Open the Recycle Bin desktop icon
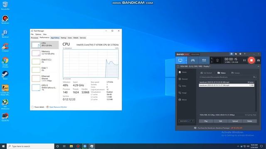Viewport: 266px width, 149px height. 5,5
